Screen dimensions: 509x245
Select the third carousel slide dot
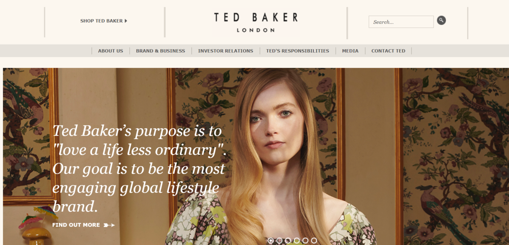click(x=288, y=240)
